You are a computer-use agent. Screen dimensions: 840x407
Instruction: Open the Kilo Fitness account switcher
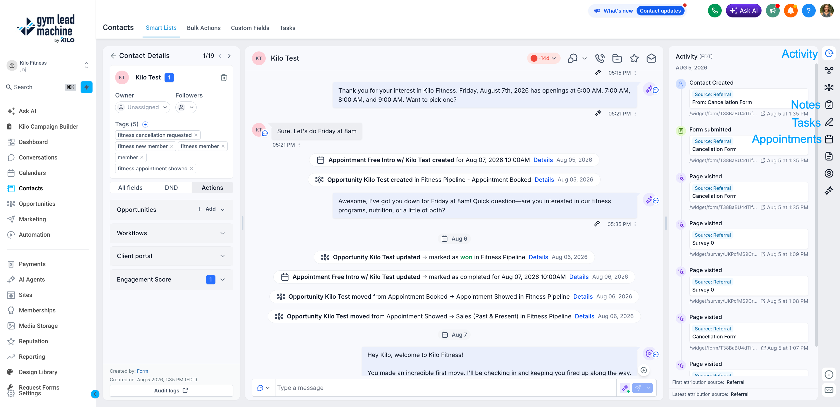[x=48, y=65]
